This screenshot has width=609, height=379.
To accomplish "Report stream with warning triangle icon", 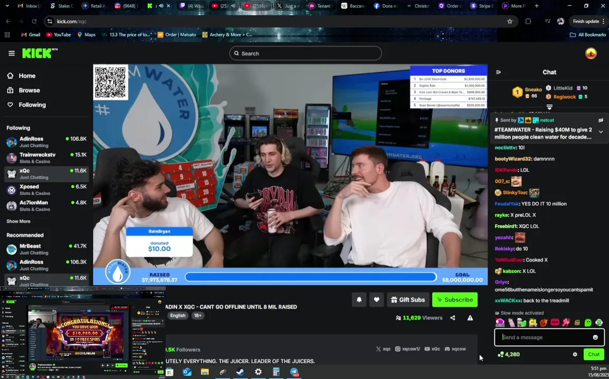I will pyautogui.click(x=470, y=318).
